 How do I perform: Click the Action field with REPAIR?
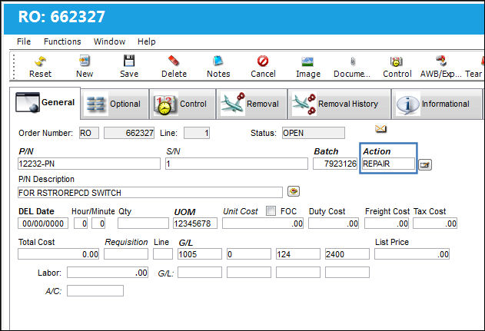point(388,164)
